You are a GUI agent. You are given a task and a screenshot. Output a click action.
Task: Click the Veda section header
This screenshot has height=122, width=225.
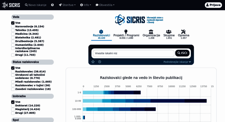pyautogui.click(x=32, y=17)
